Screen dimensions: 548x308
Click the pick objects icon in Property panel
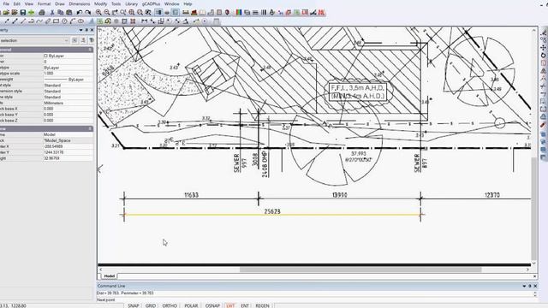tap(83, 40)
